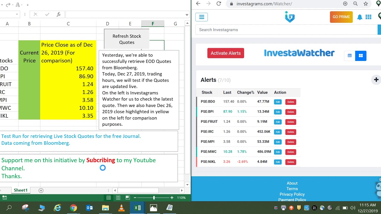Click the PSE:IRC stock name
381x214 pixels.
[207, 132]
